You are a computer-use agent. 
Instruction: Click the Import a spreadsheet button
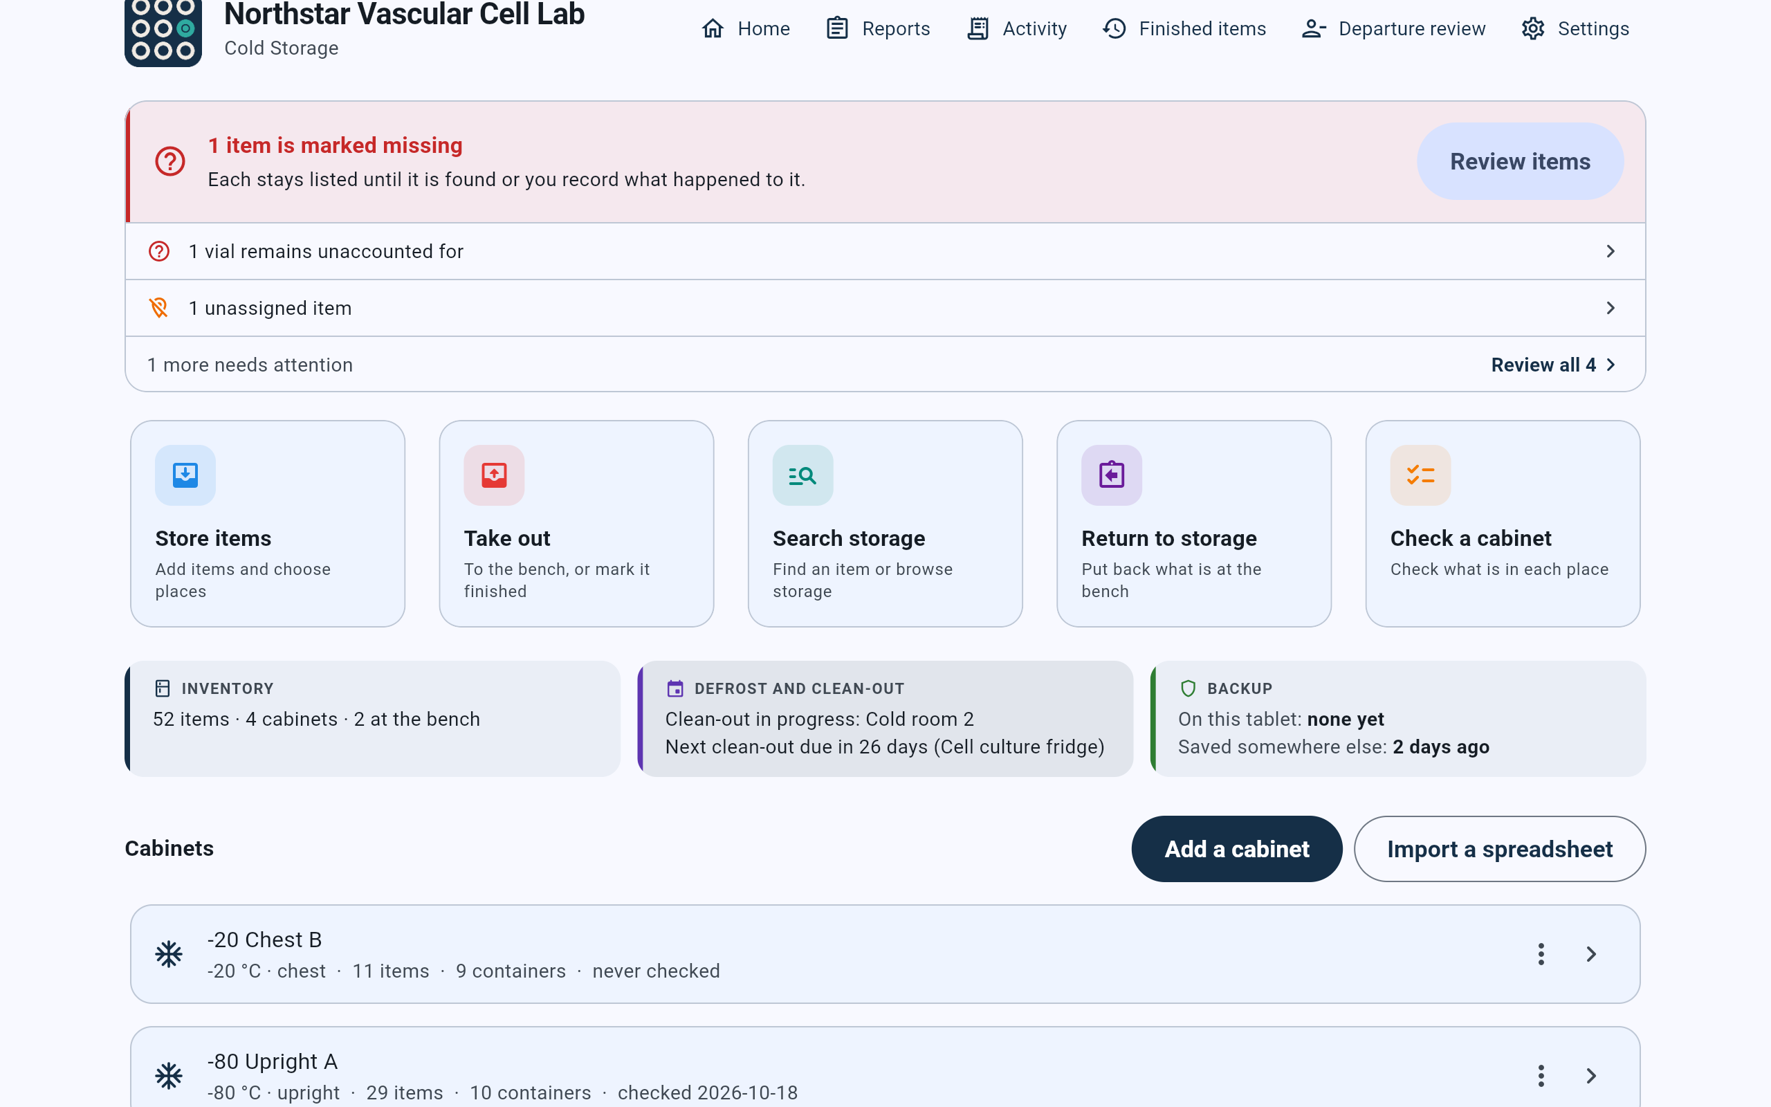click(1500, 848)
